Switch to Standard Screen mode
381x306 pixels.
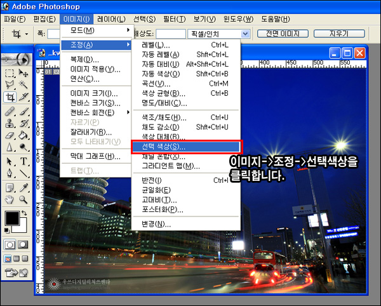8,259
